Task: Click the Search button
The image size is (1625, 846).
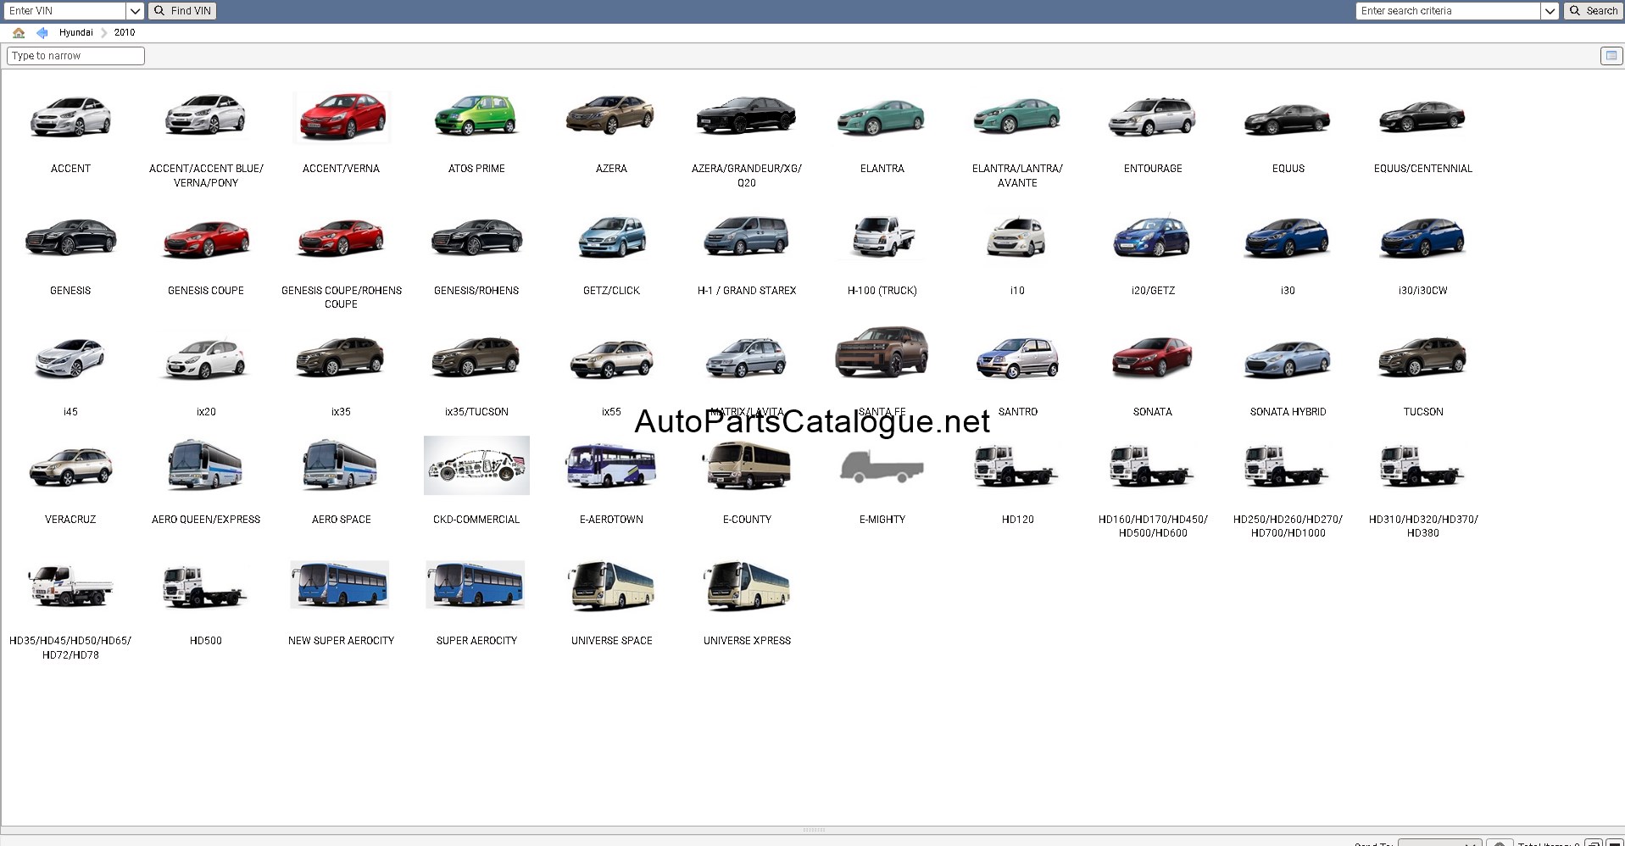Action: click(1593, 11)
